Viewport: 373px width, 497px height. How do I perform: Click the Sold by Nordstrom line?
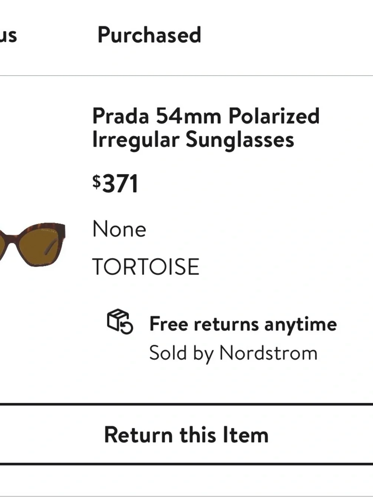click(x=233, y=353)
